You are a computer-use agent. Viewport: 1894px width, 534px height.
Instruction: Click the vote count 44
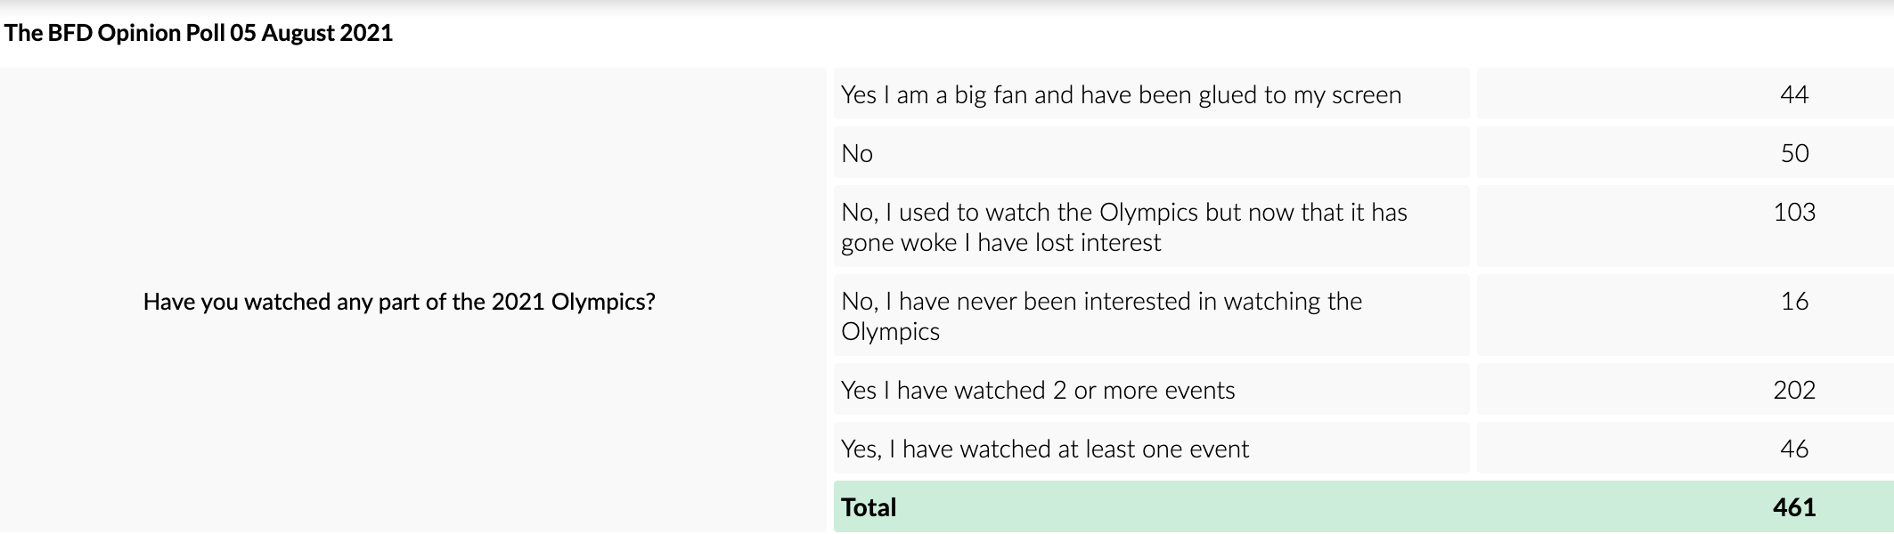(1793, 95)
